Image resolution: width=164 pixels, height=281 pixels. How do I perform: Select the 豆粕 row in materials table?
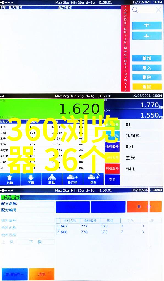(52, 133)
